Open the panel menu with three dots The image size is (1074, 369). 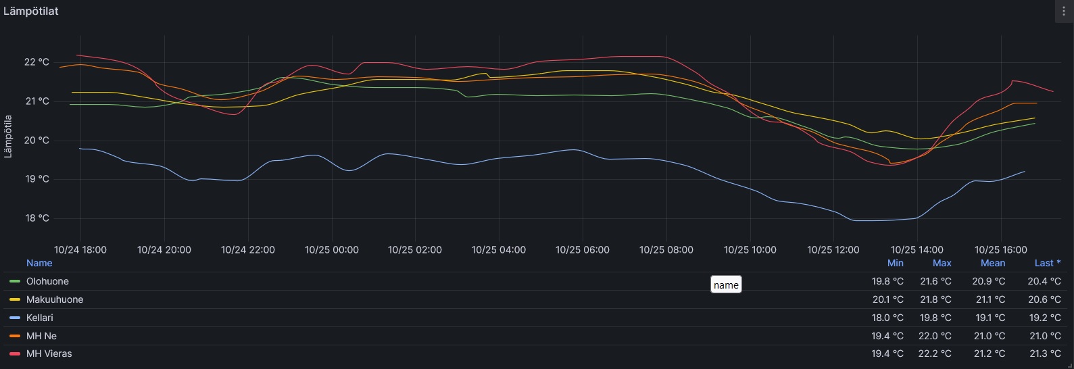tap(1064, 11)
